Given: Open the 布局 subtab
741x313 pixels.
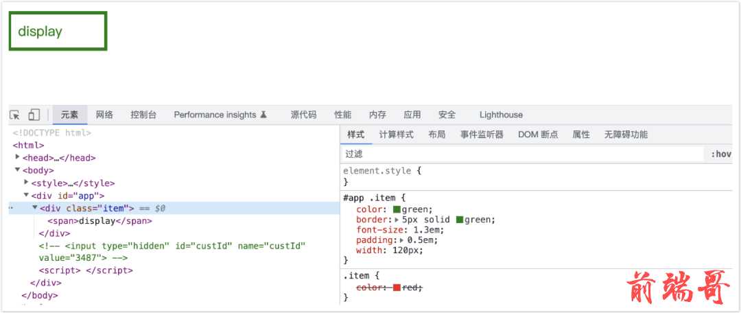Looking at the screenshot, I should tap(436, 135).
